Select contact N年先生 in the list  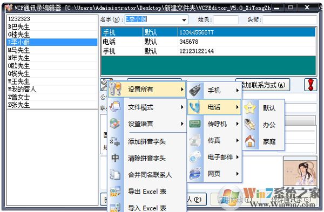coord(52,58)
